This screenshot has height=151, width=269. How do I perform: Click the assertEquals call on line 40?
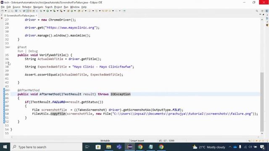(49, 75)
